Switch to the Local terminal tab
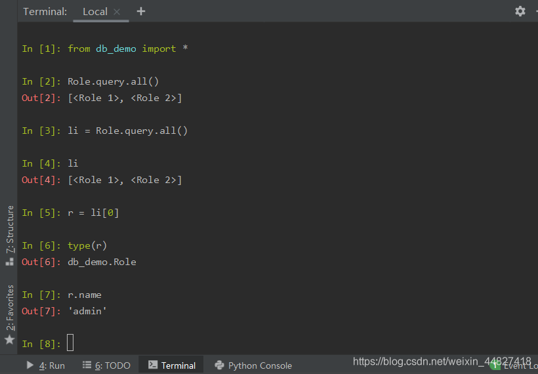The width and height of the screenshot is (538, 374). pos(95,12)
